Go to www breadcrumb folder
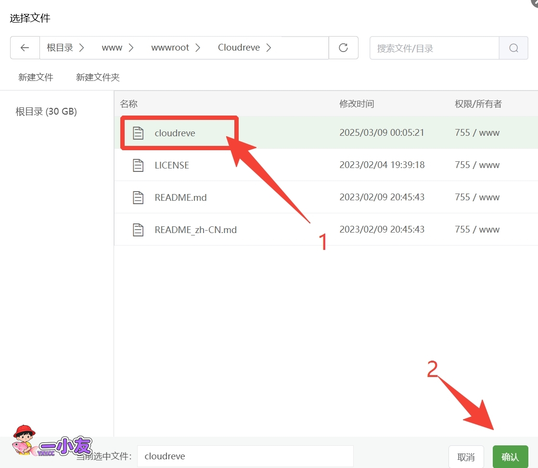Viewport: 538px width, 468px height. click(112, 48)
